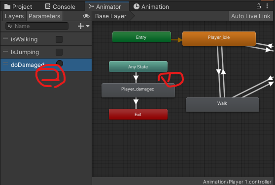
Task: Select the isWalking parameter name
Action: pos(24,39)
